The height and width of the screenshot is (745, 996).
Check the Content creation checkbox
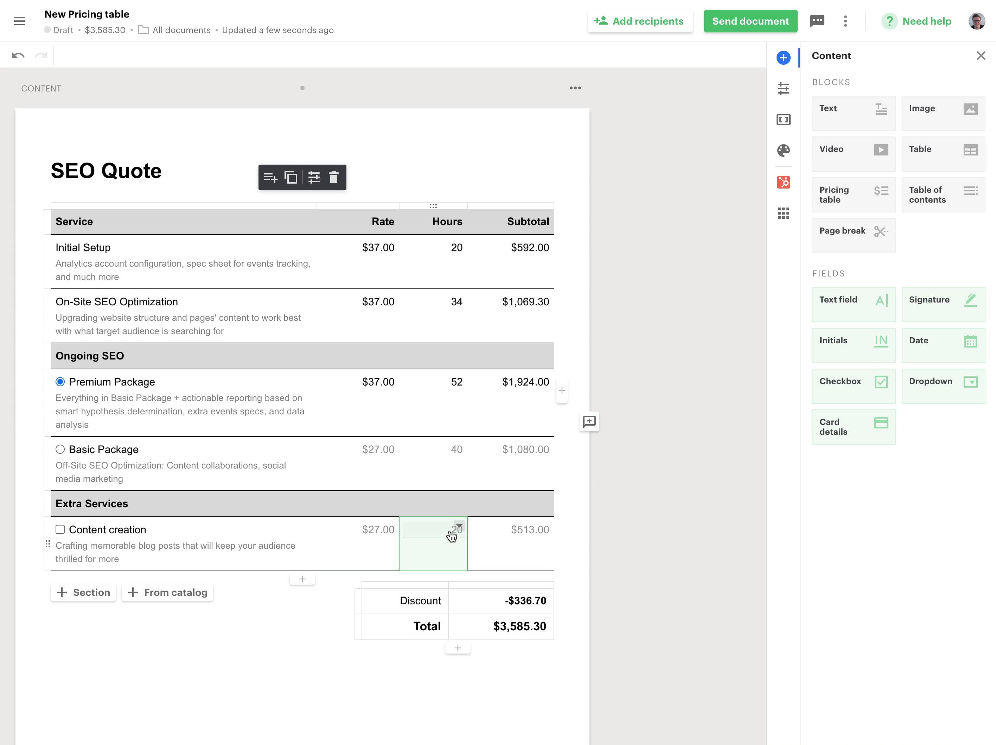tap(60, 529)
